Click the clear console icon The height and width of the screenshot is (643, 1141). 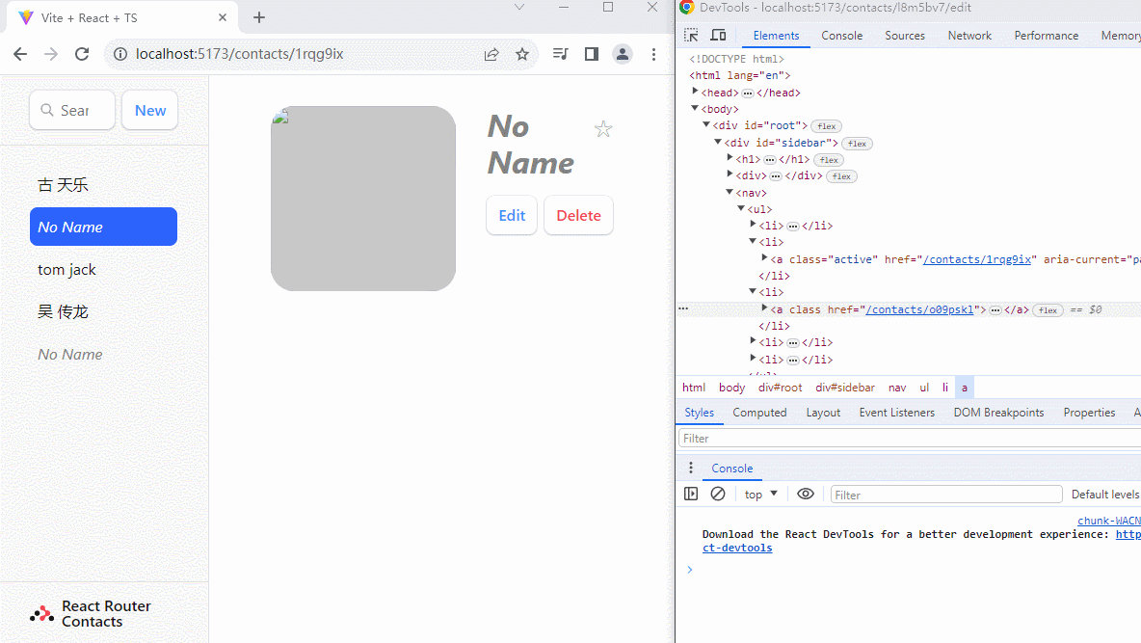pyautogui.click(x=718, y=494)
